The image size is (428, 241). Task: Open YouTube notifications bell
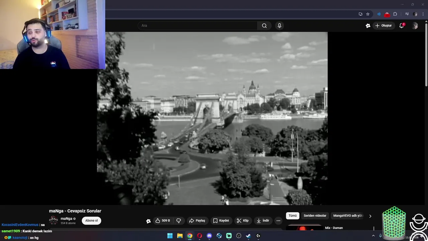coord(402,26)
